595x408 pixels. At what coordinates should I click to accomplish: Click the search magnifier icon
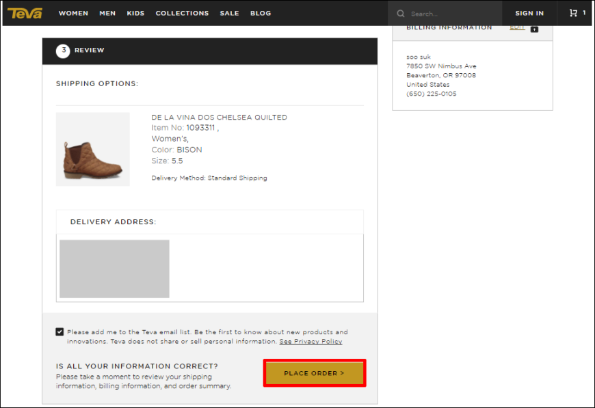point(400,14)
